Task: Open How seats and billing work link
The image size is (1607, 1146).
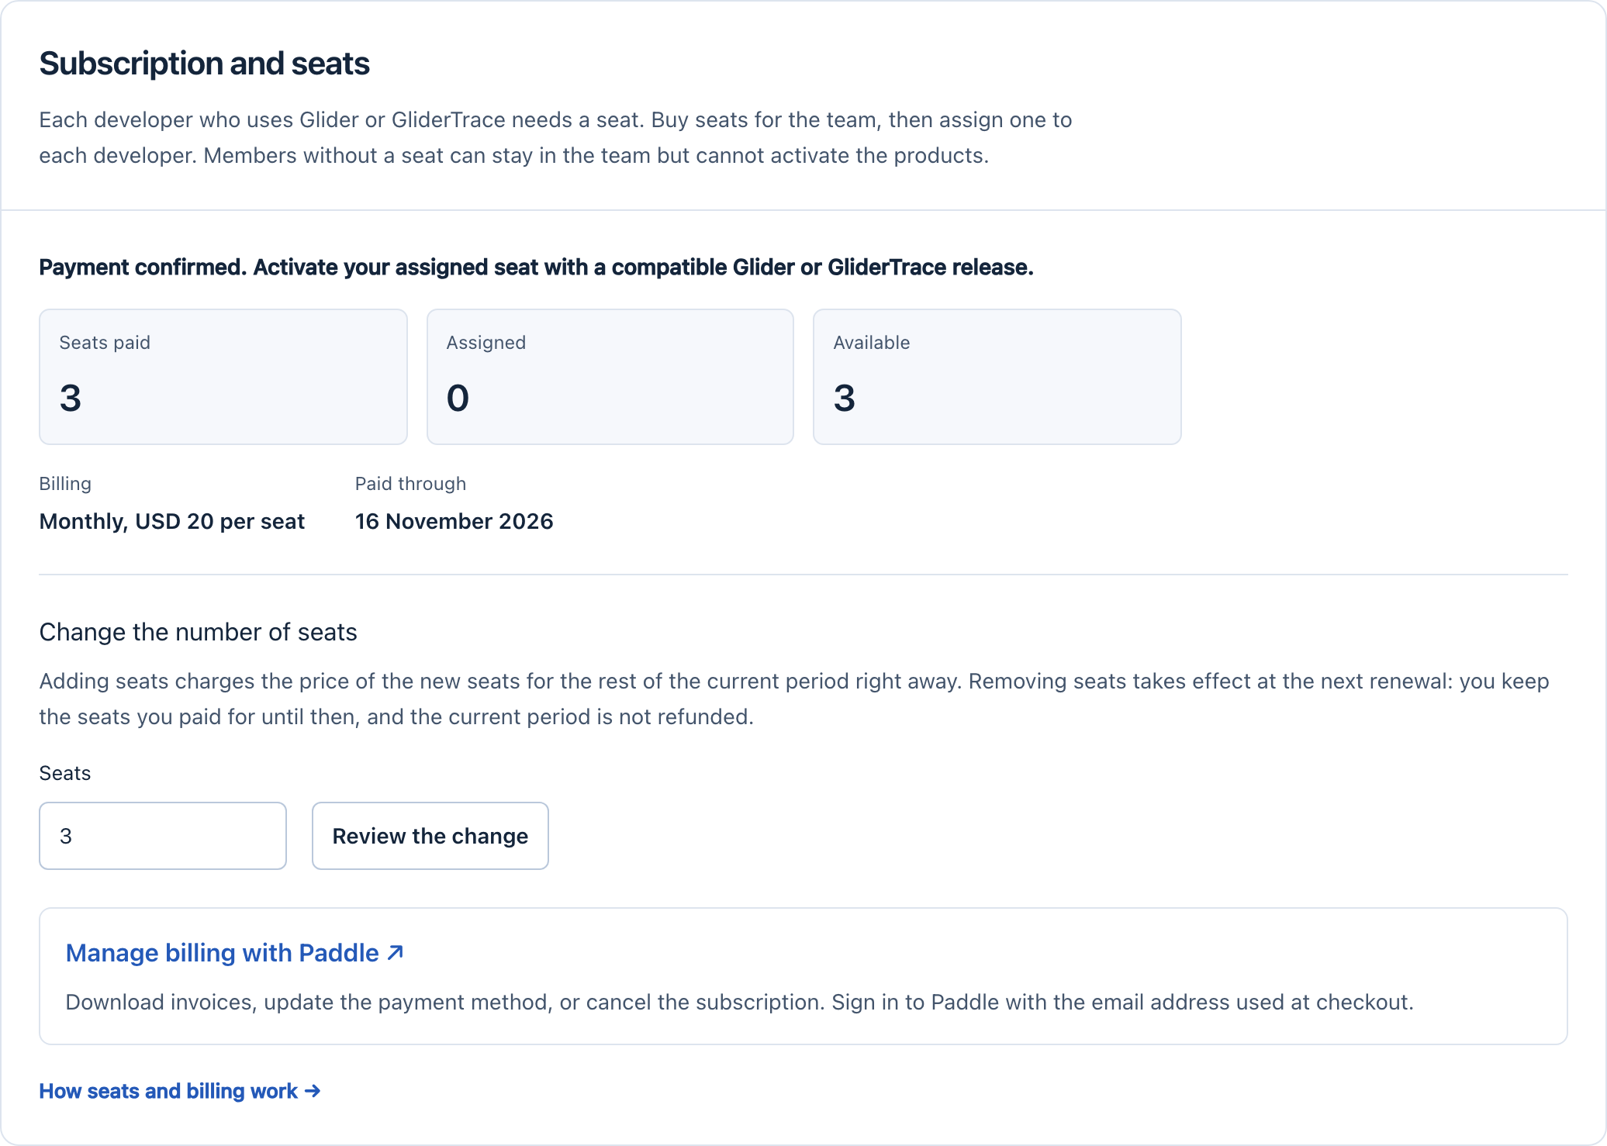Action: coord(180,1091)
